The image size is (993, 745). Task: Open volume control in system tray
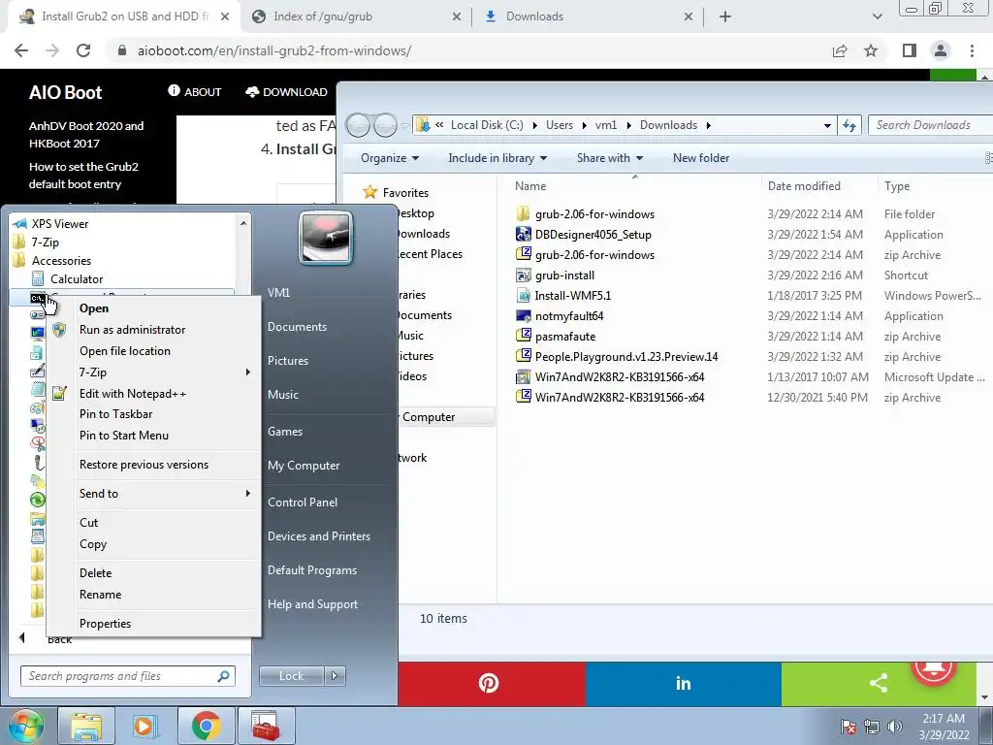click(x=895, y=727)
